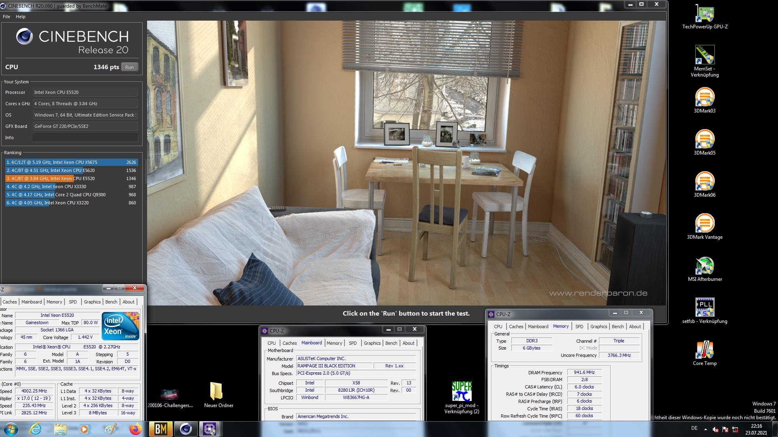Select ranking entry Xeon X3330 at 4.2 GHz
Viewport: 778px width, 437px height.
coord(71,187)
